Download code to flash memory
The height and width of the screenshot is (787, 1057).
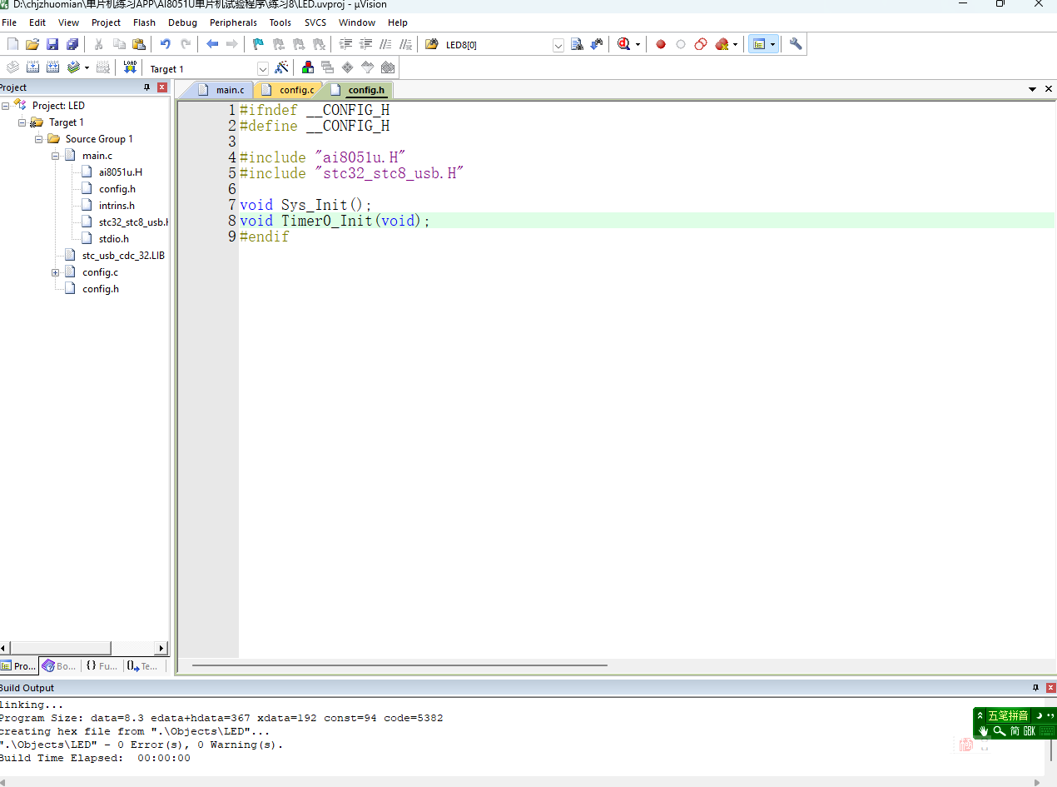(x=130, y=67)
